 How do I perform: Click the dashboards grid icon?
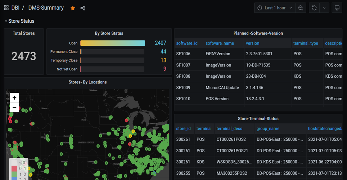(x=6, y=8)
